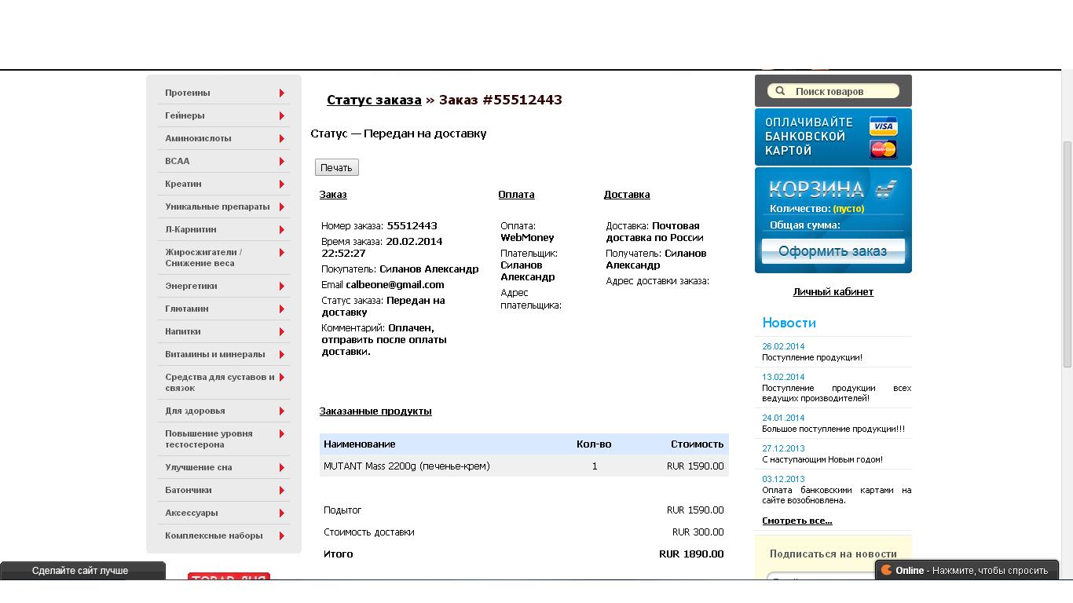Click the MasterCard icon
The width and height of the screenshot is (1073, 603).
(x=883, y=149)
